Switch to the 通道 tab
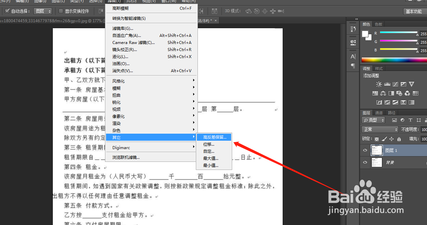 coord(379,113)
